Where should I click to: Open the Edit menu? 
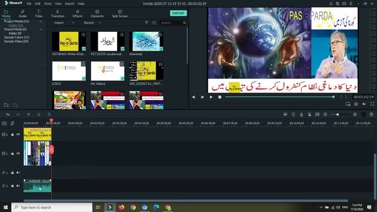point(38,4)
